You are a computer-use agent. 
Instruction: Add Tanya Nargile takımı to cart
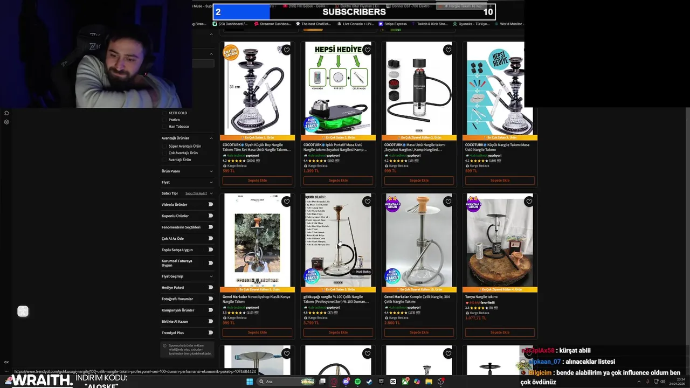[x=500, y=332]
